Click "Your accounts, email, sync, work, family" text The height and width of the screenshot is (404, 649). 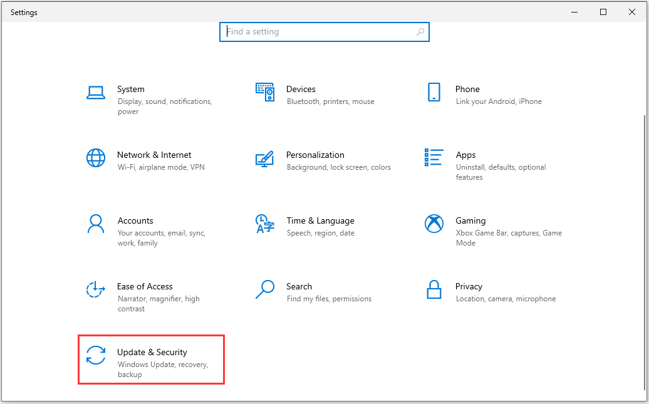tap(162, 238)
